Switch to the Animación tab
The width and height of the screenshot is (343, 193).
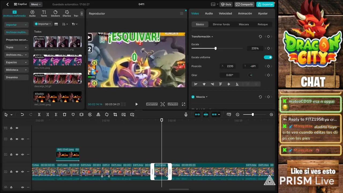[245, 13]
